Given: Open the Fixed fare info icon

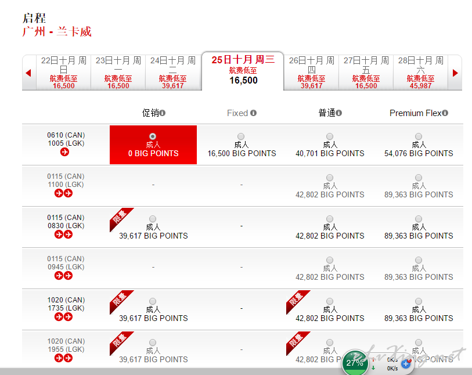Looking at the screenshot, I should click(x=254, y=113).
